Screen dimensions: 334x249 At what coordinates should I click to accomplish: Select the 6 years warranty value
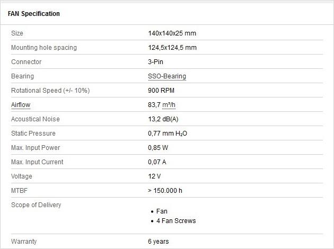[x=159, y=242]
